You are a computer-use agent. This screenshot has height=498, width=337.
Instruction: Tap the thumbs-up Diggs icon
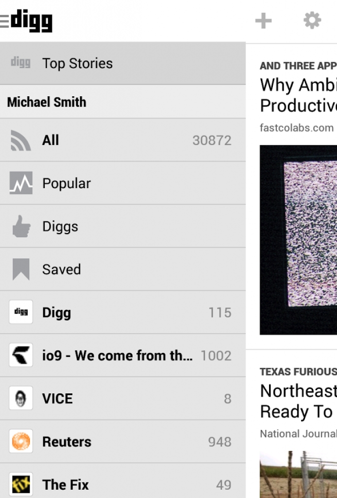click(x=21, y=227)
